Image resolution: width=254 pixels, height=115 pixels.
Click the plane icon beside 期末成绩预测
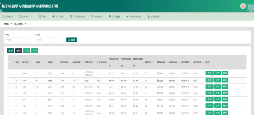point(127,16)
